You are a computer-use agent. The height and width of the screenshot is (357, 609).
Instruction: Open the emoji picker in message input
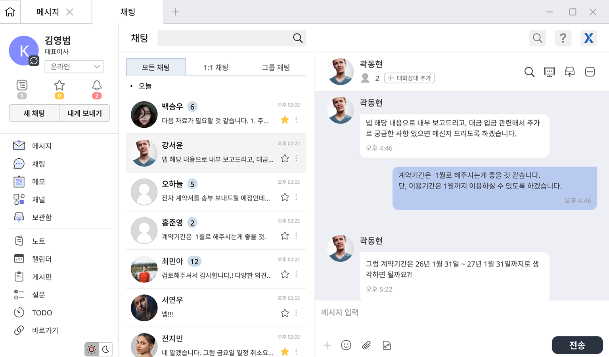tap(346, 345)
